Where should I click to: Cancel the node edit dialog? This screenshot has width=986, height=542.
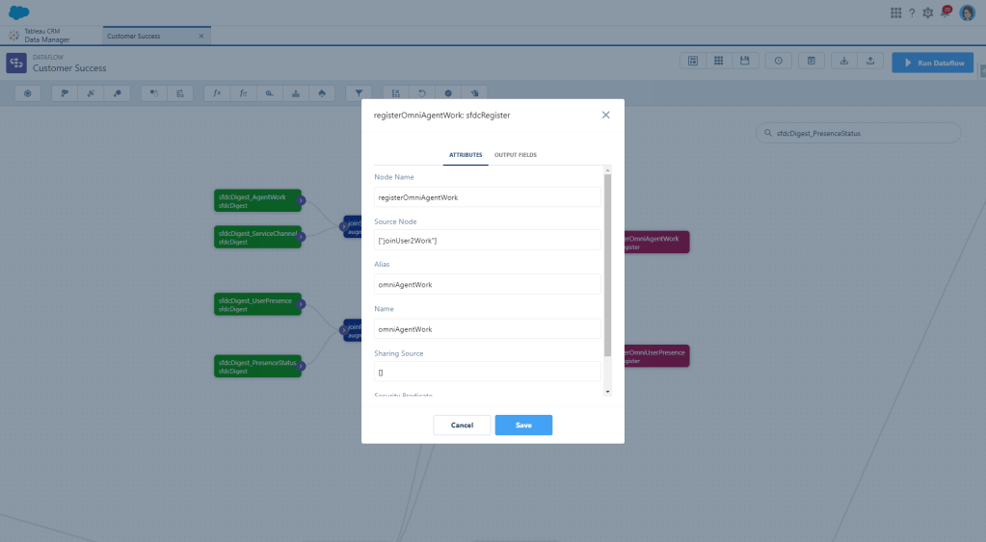point(462,425)
